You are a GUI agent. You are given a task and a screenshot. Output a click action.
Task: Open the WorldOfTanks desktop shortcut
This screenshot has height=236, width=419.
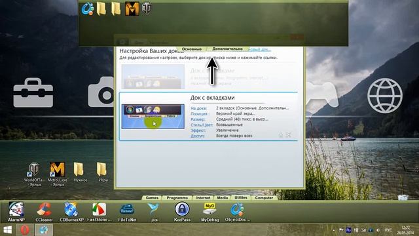click(34, 174)
